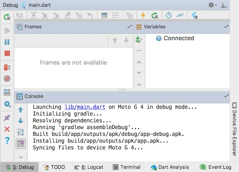The width and height of the screenshot is (239, 172).
Task: Open Evaluate Expression calculator icon
Action: click(x=104, y=16)
